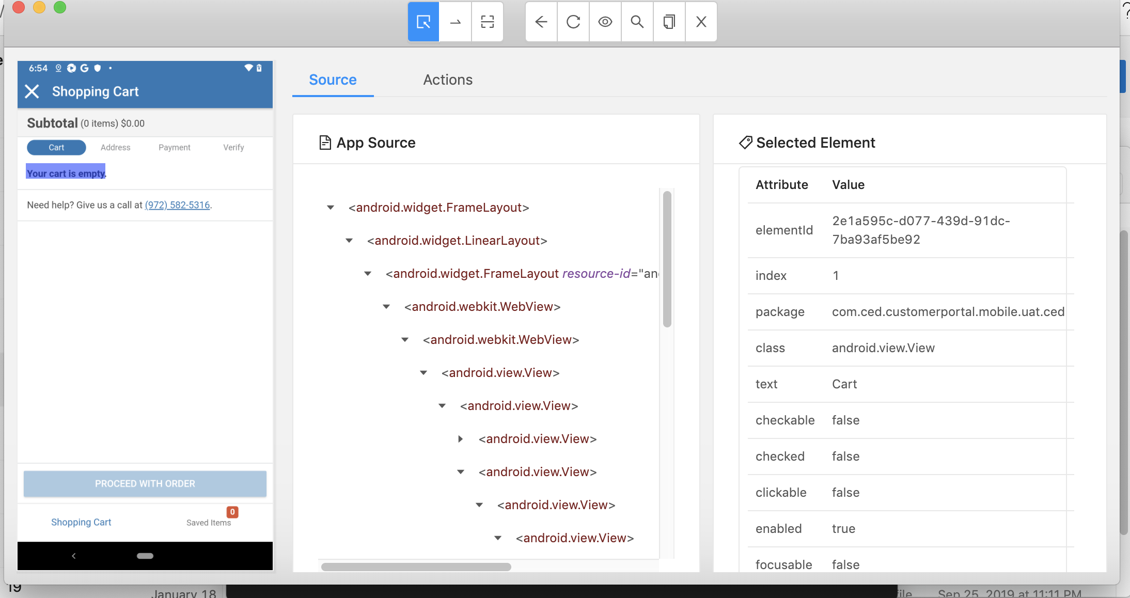Select the Payment checkout step
Screen dimensions: 1130x598
pos(175,148)
